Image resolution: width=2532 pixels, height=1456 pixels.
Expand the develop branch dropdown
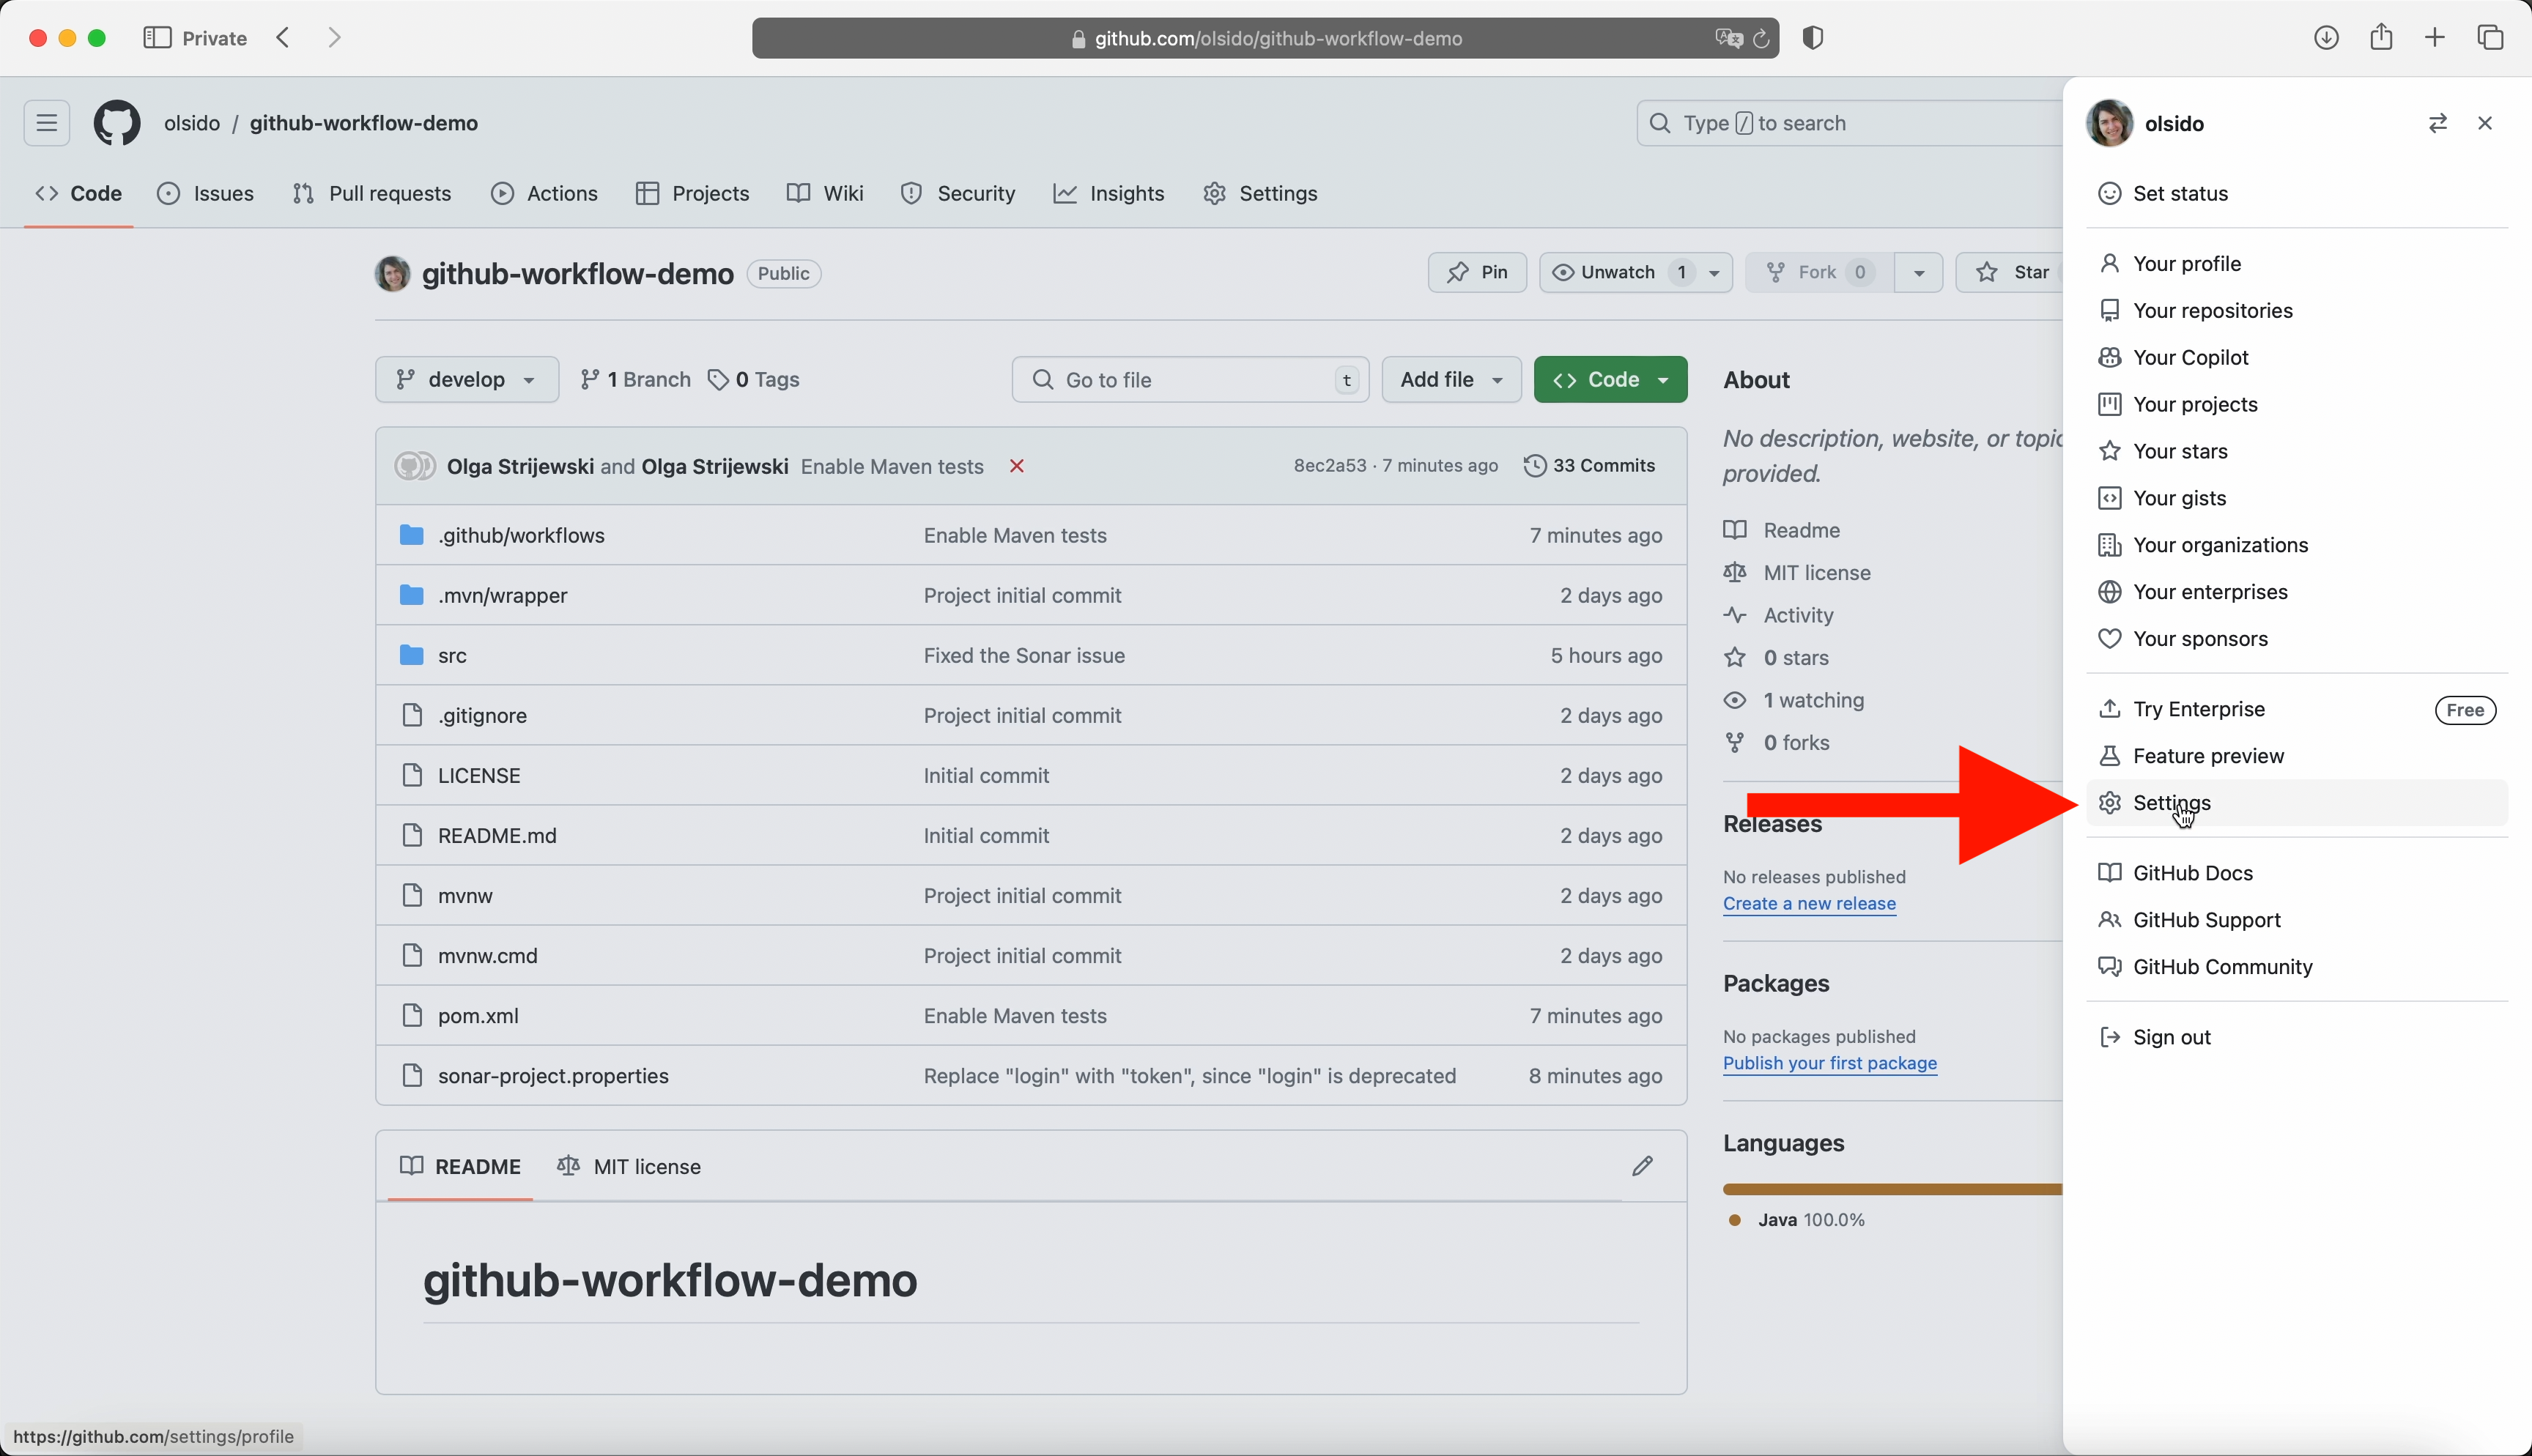466,380
